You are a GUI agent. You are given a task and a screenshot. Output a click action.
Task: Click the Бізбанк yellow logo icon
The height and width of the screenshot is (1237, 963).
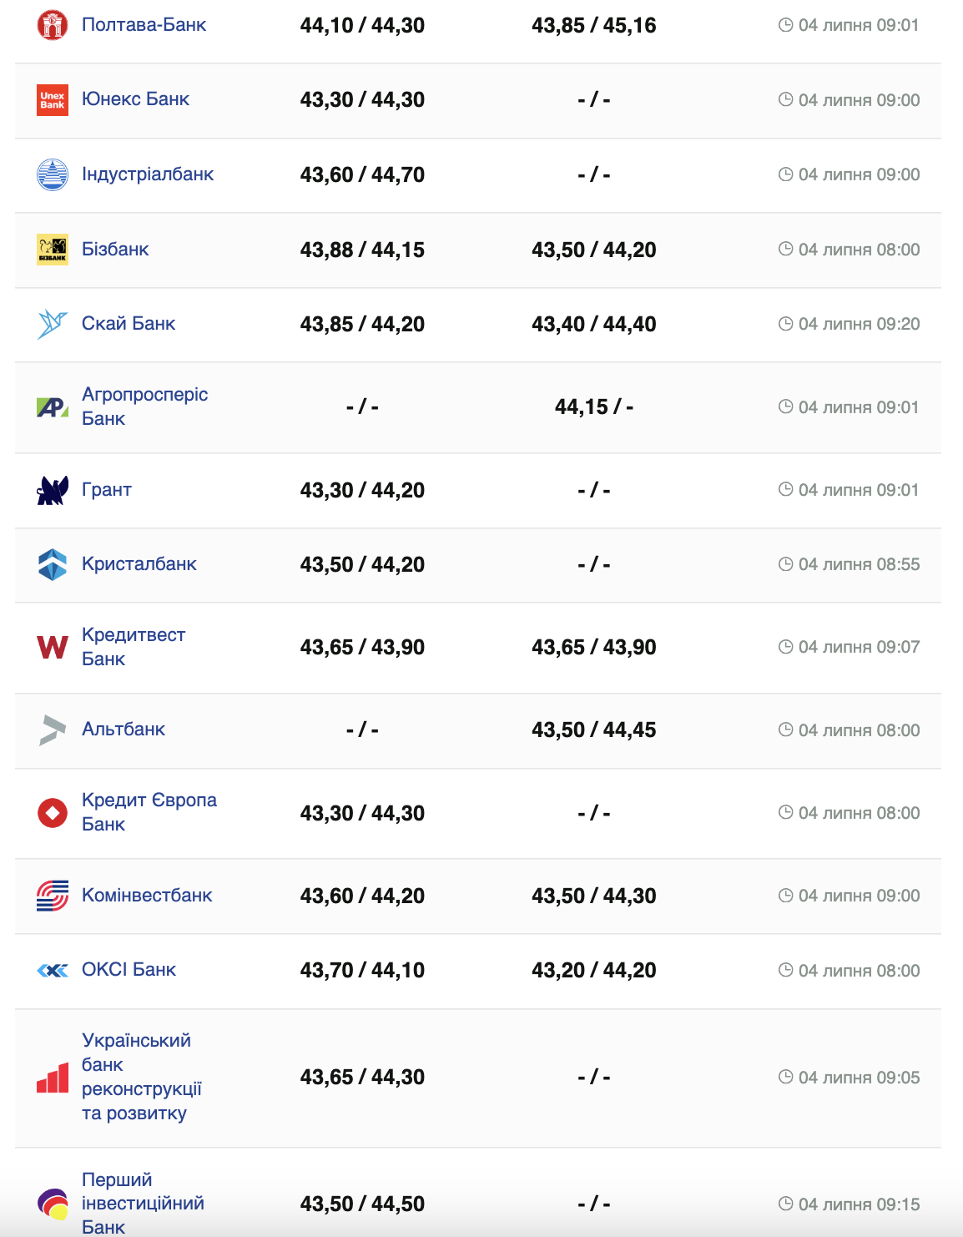52,250
